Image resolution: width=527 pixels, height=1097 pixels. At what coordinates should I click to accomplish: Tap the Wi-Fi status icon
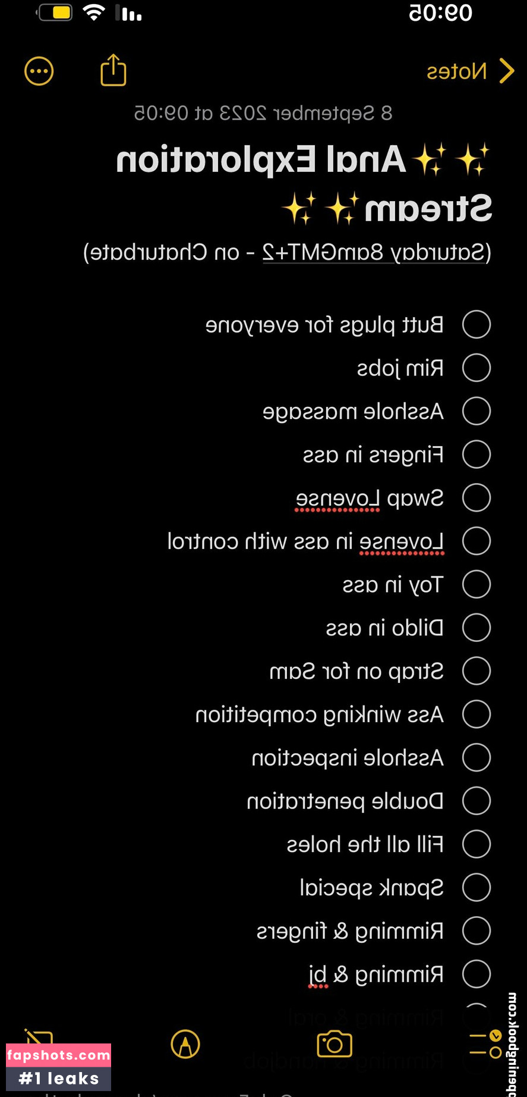coord(94,12)
